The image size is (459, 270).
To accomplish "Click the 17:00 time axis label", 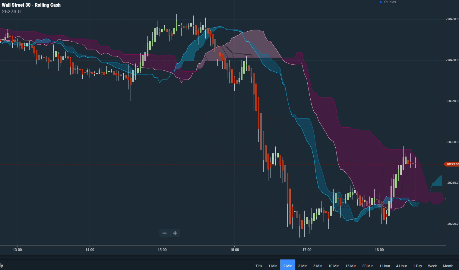I will pos(307,250).
